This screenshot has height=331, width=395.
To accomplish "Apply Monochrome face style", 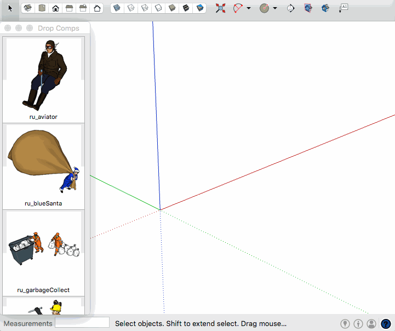I will pos(200,8).
